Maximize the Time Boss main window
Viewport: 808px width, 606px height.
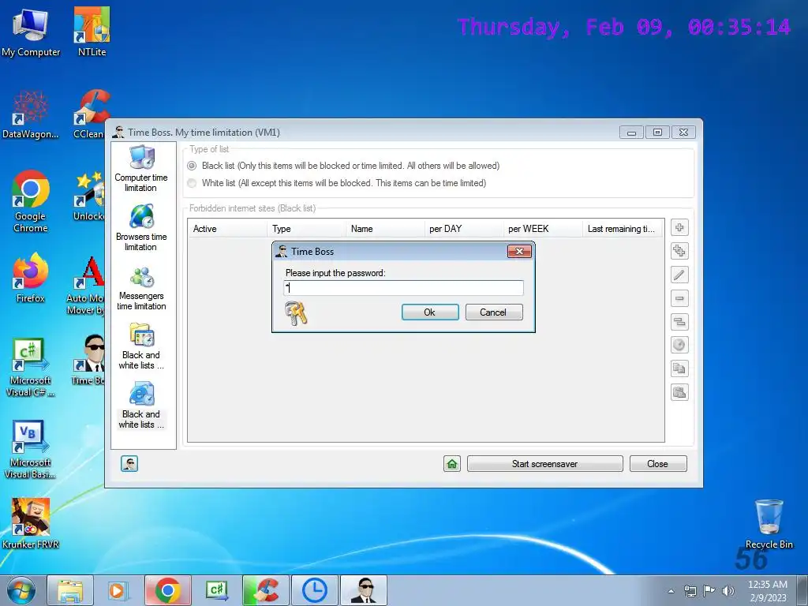tap(657, 133)
